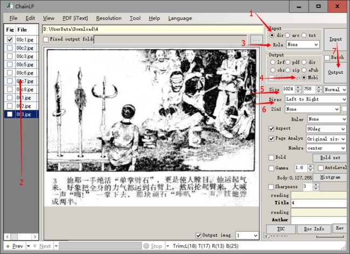Check the 00c2.jpg file checkbox
This screenshot has width=350, height=254.
[x=10, y=48]
